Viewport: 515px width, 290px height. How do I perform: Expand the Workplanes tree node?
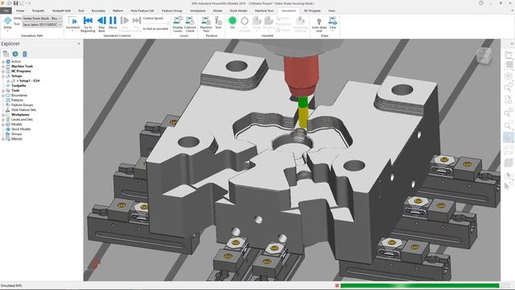(x=3, y=114)
